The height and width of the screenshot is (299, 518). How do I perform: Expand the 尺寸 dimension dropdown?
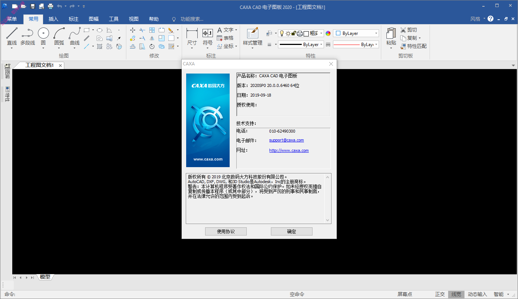192,48
